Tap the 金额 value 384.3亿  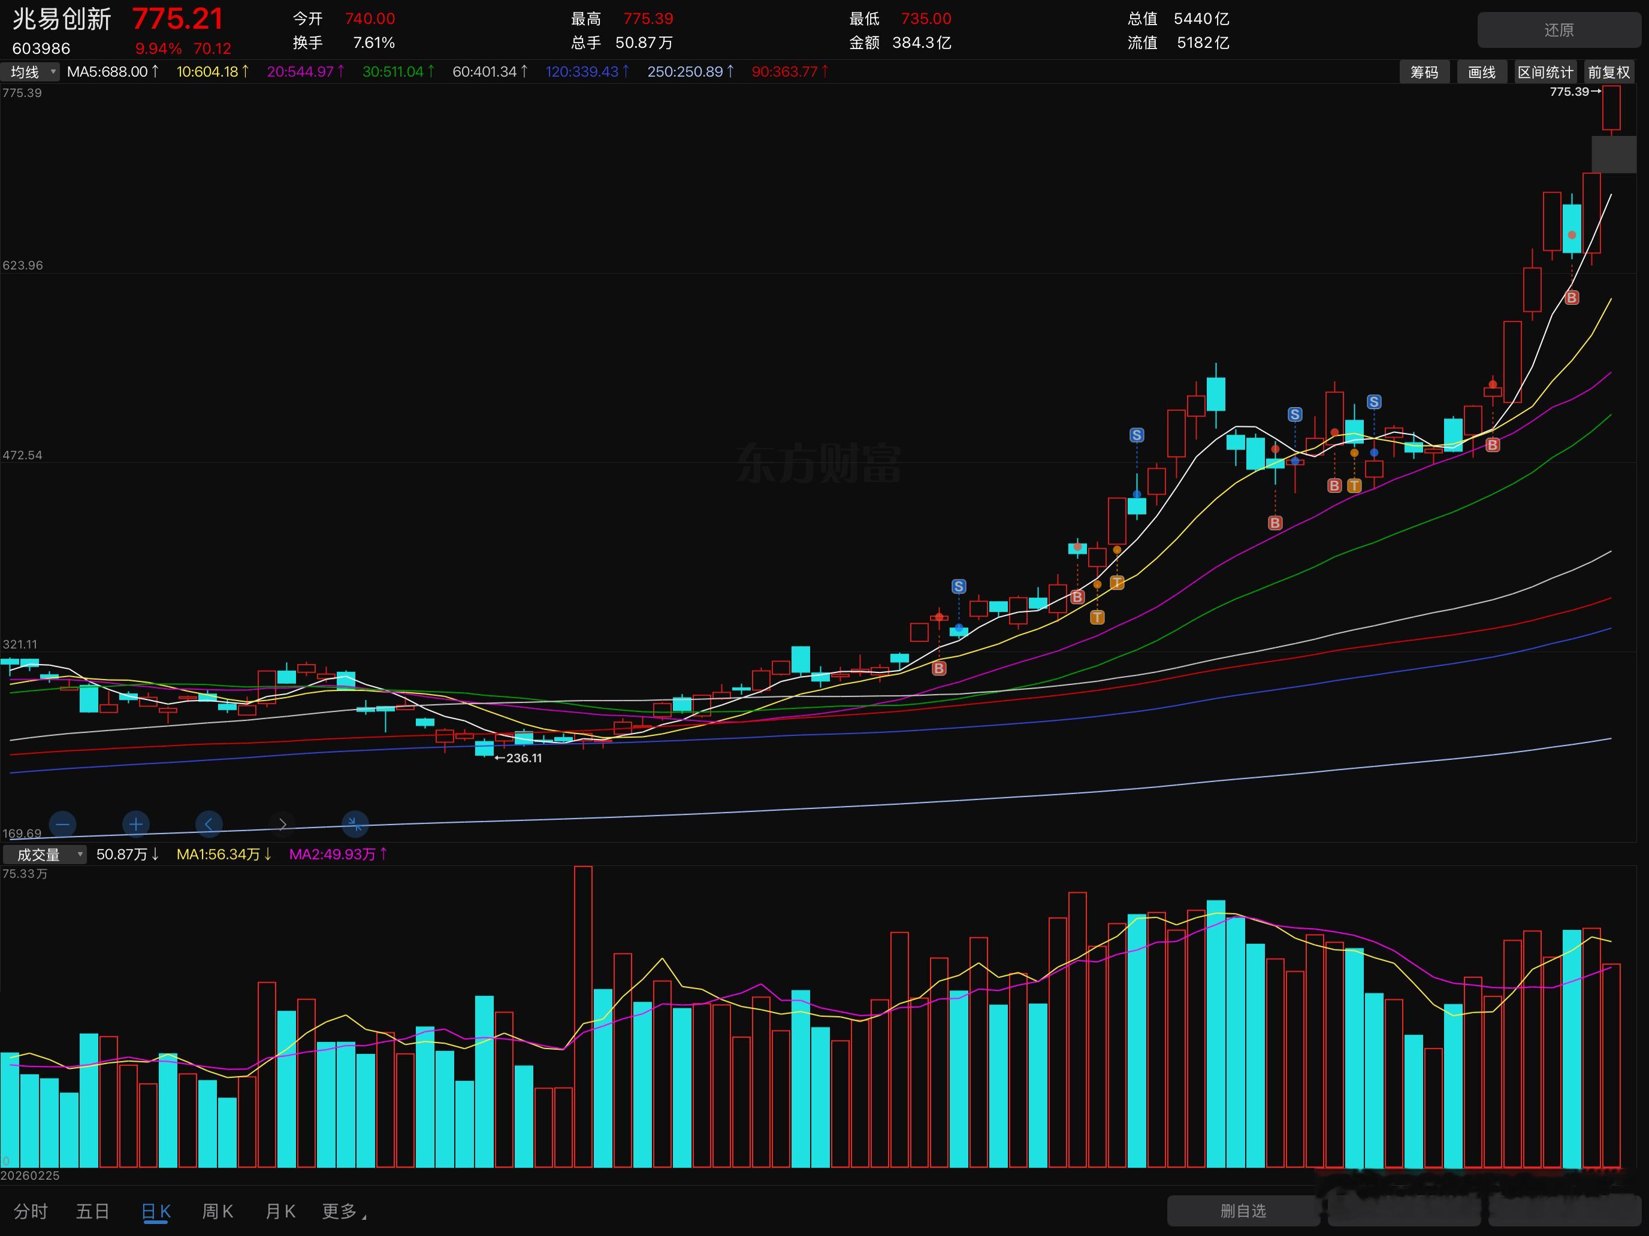(922, 43)
